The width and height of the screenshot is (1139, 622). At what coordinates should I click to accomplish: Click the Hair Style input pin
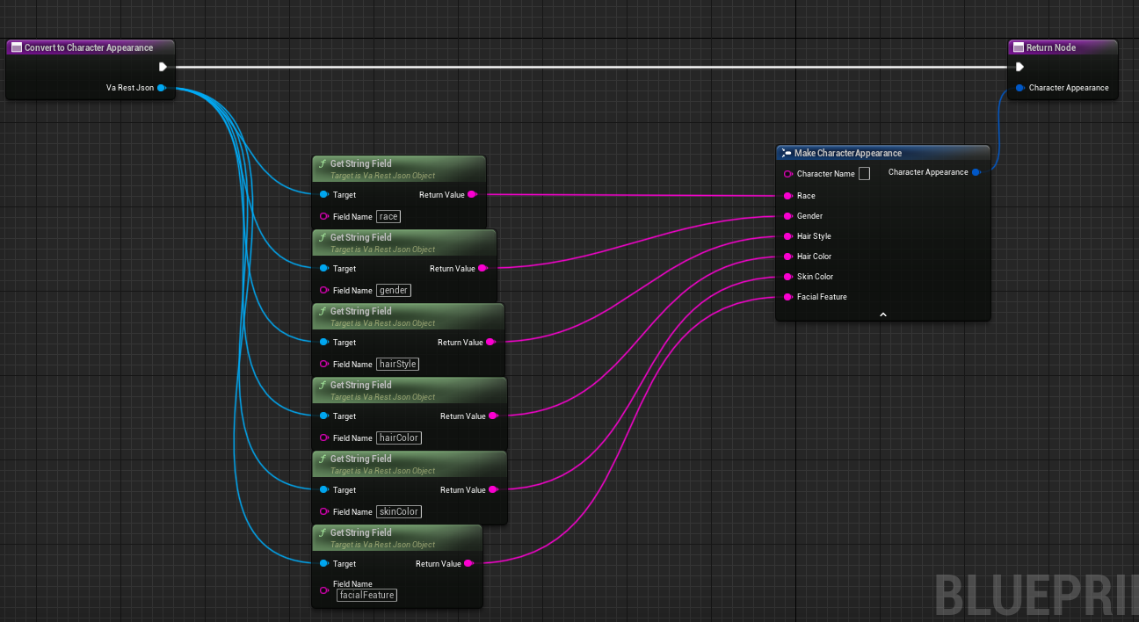tap(788, 236)
